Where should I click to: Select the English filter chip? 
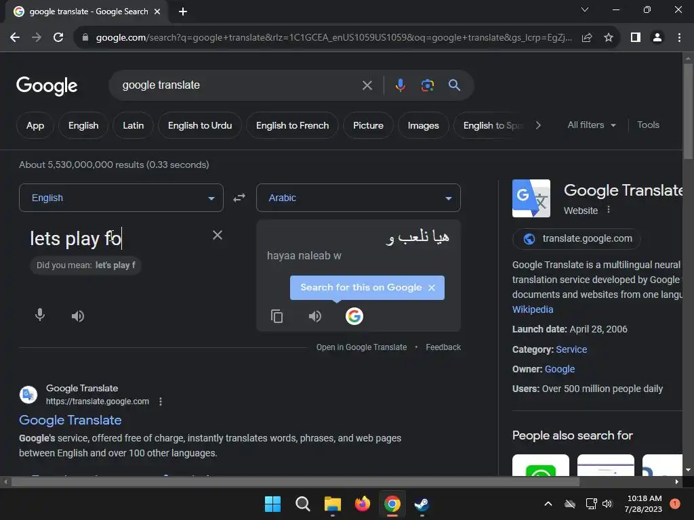(x=83, y=125)
